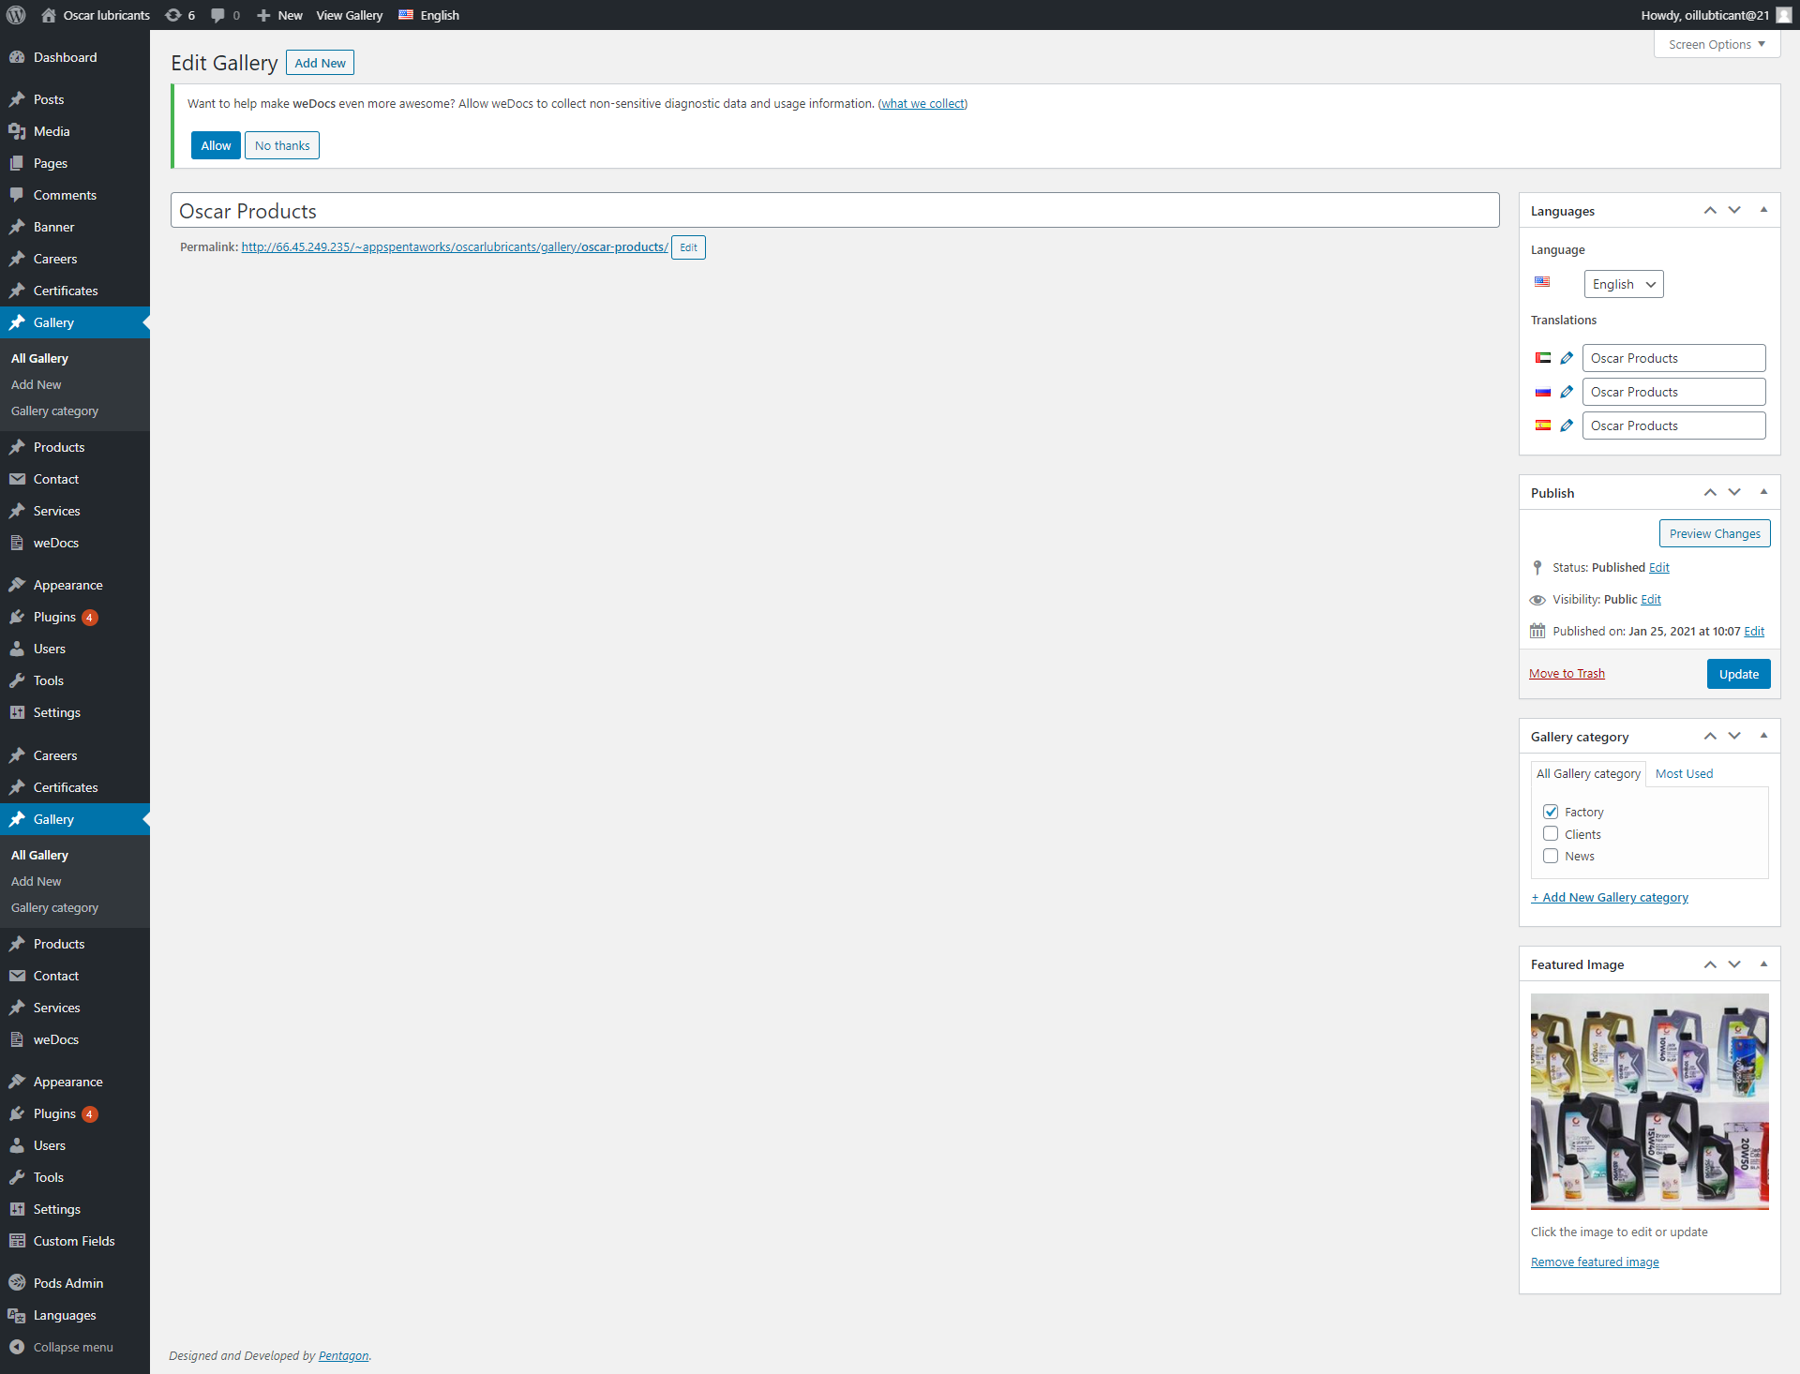Click the Russian flag icon
The image size is (1800, 1374).
[1543, 392]
